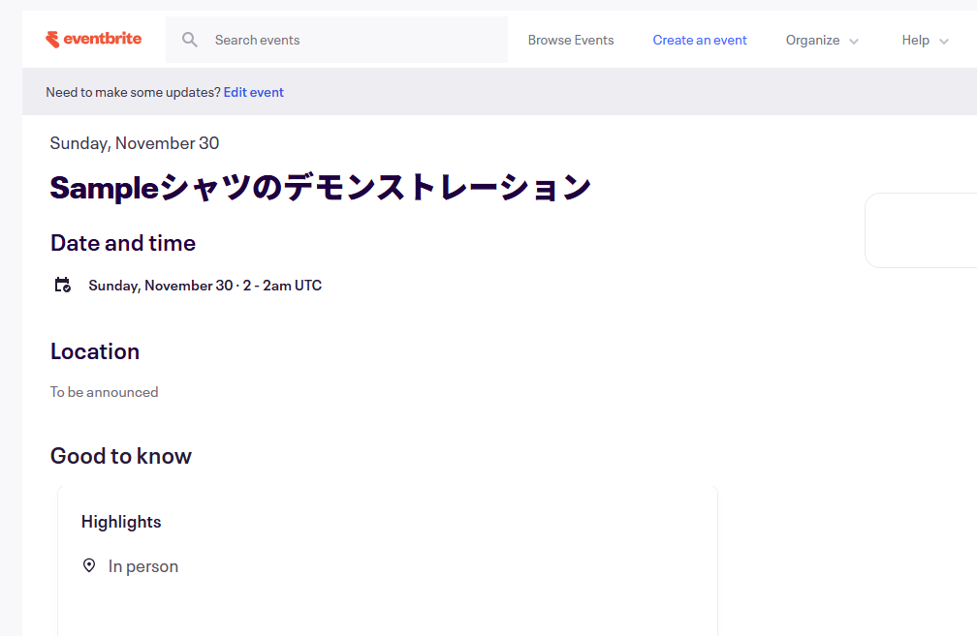Expand the Help menu chevron
The width and height of the screenshot is (977, 636).
pos(943,41)
